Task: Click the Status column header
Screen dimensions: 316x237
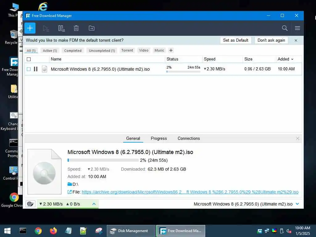Action: [183, 59]
